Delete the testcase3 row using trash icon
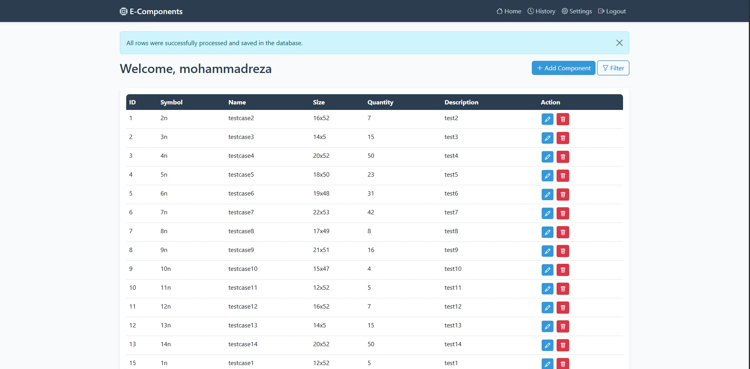This screenshot has height=369, width=750. pos(562,138)
